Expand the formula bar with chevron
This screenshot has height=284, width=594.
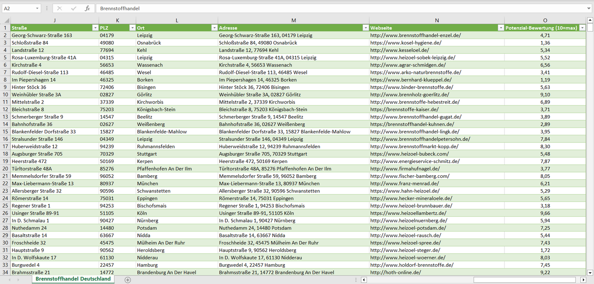tap(589, 8)
